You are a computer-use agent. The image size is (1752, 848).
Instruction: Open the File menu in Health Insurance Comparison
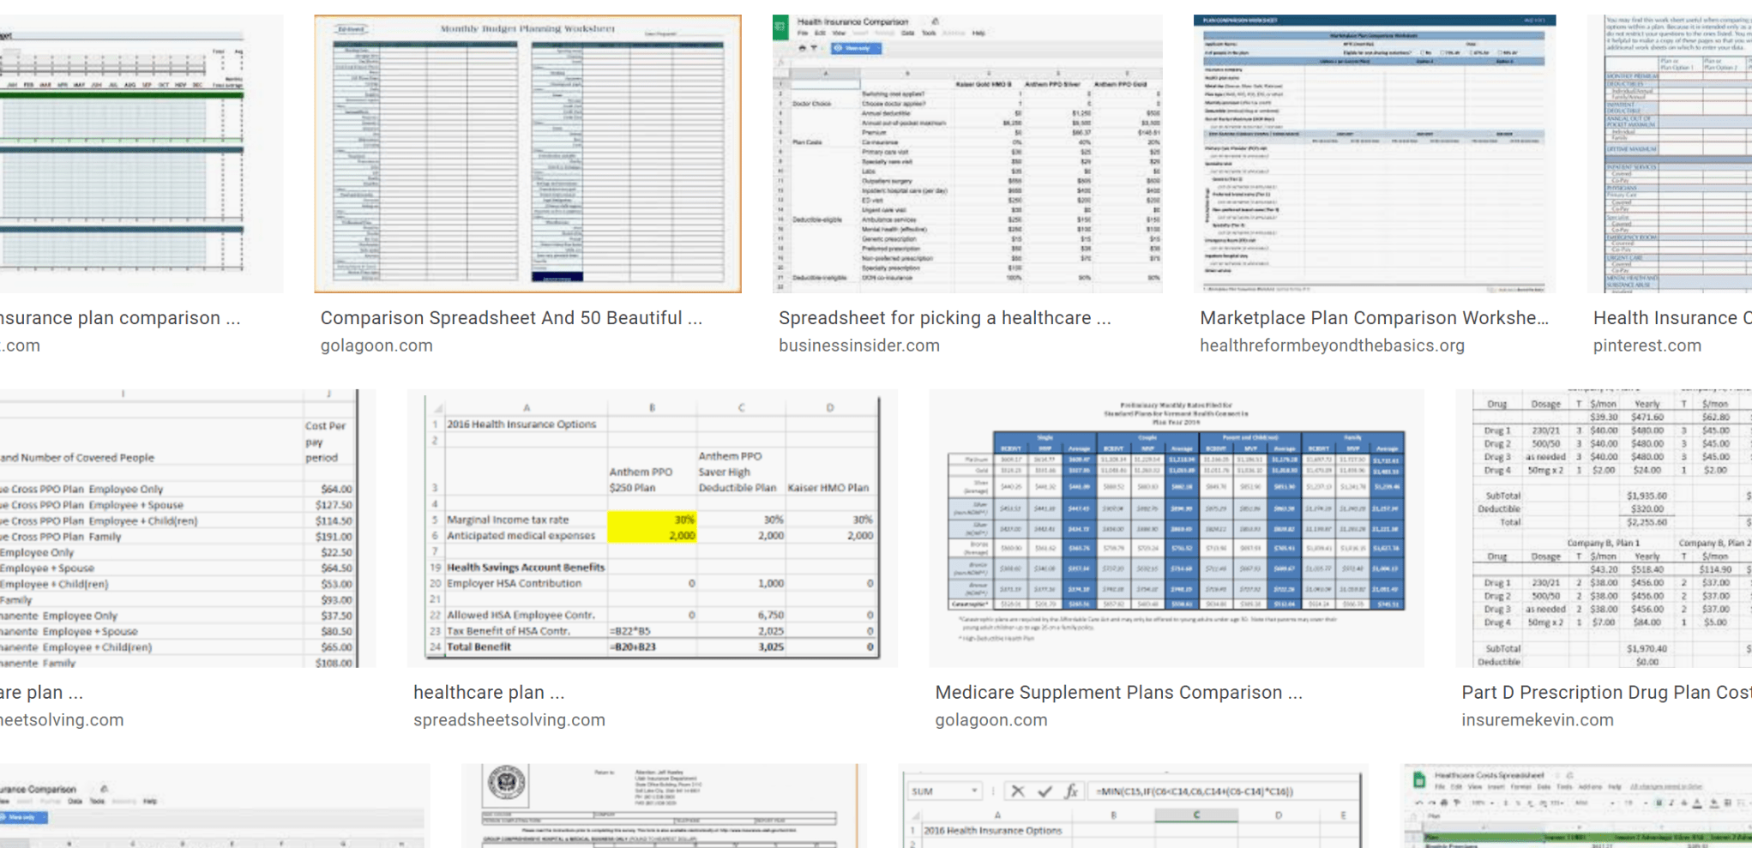[x=804, y=33]
